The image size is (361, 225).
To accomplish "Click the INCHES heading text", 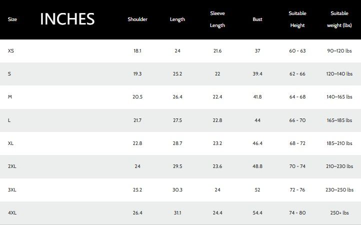I will (x=67, y=19).
